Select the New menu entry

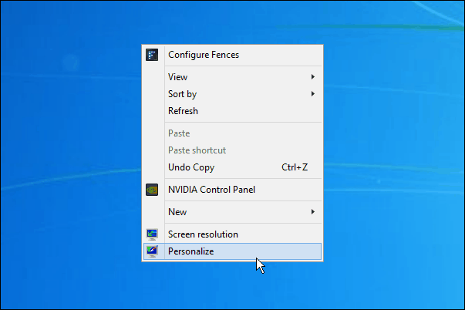[232, 212]
